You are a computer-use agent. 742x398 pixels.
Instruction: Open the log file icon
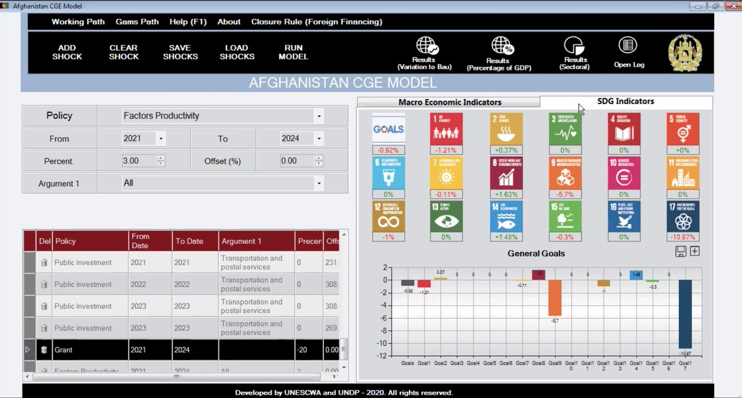coord(628,45)
